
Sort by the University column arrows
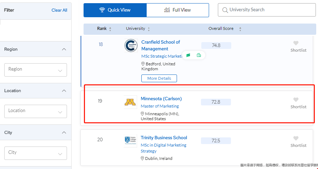point(149,29)
